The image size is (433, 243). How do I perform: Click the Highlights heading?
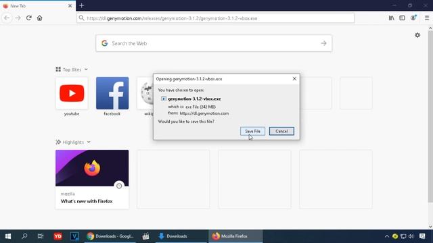(73, 142)
